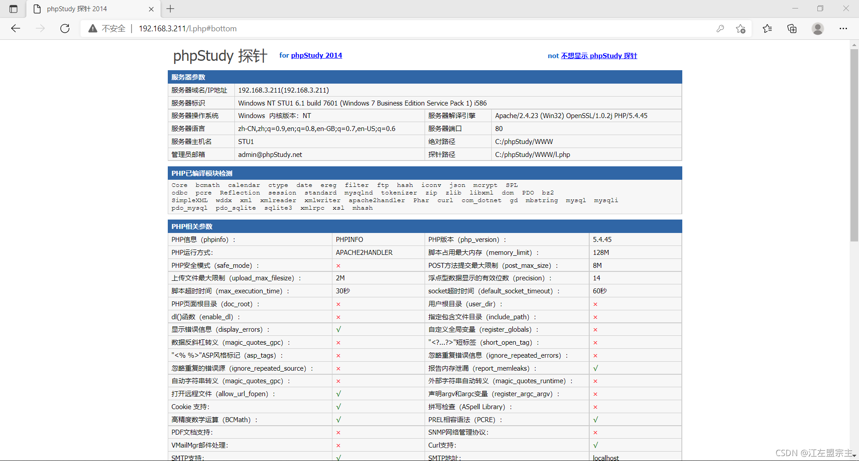The height and width of the screenshot is (461, 859).
Task: Click the 服务器参数 section header
Action: [x=425, y=77]
